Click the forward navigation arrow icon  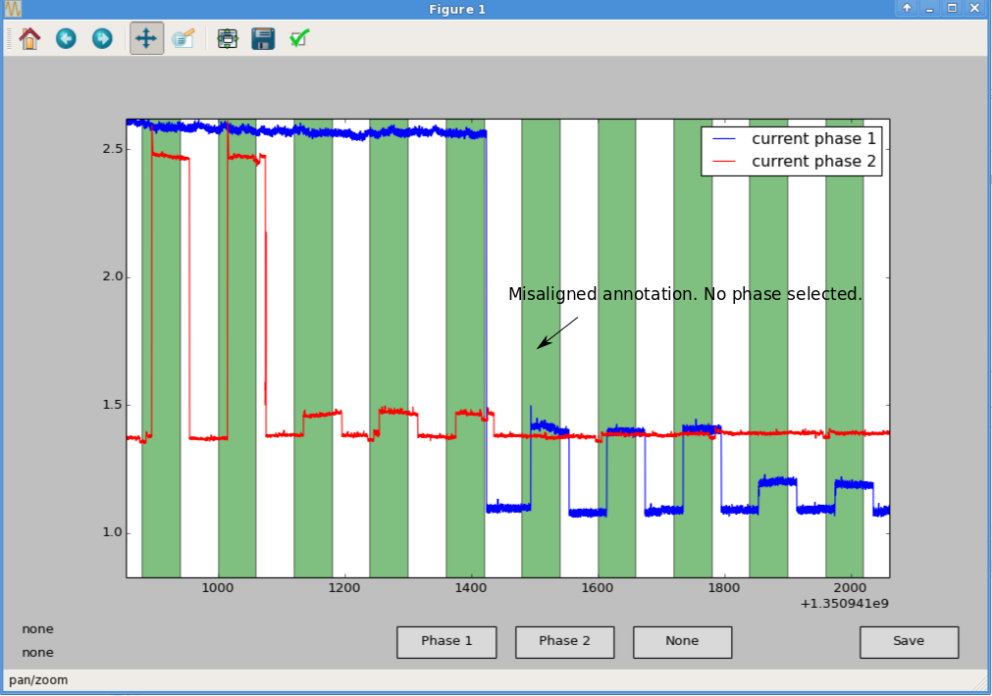(101, 38)
